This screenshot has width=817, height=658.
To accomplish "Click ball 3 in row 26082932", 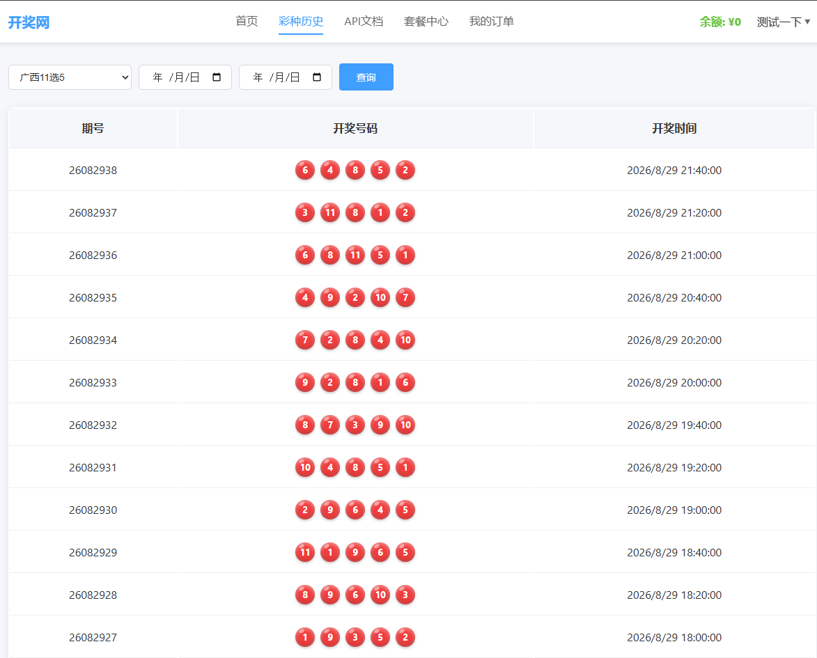I will (x=355, y=425).
